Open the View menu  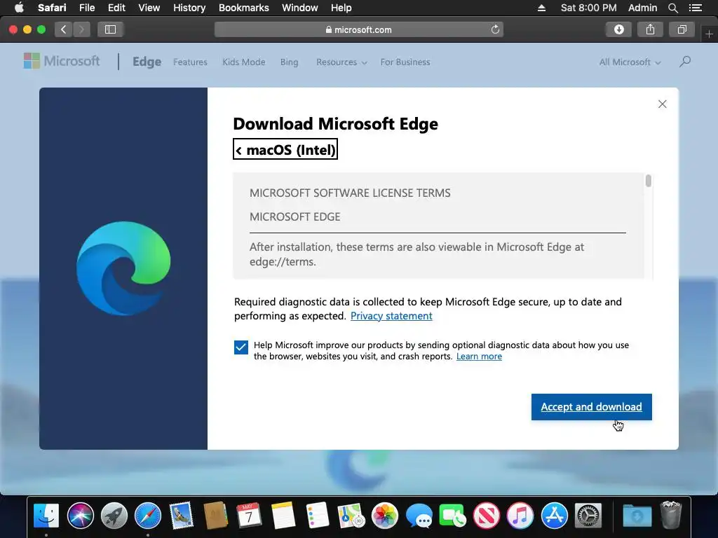click(x=149, y=8)
